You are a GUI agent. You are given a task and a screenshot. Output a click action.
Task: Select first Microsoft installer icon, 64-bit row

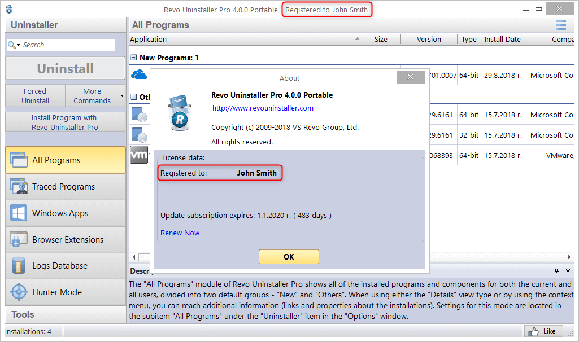[140, 115]
